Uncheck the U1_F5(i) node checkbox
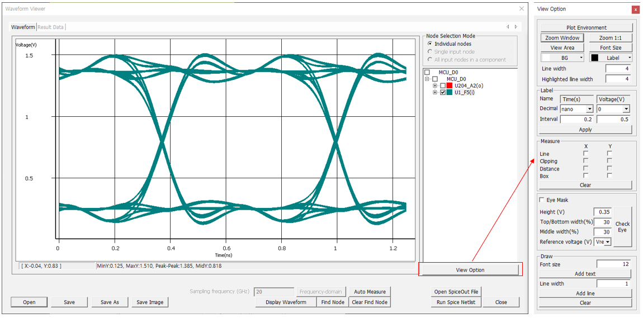 [x=443, y=93]
